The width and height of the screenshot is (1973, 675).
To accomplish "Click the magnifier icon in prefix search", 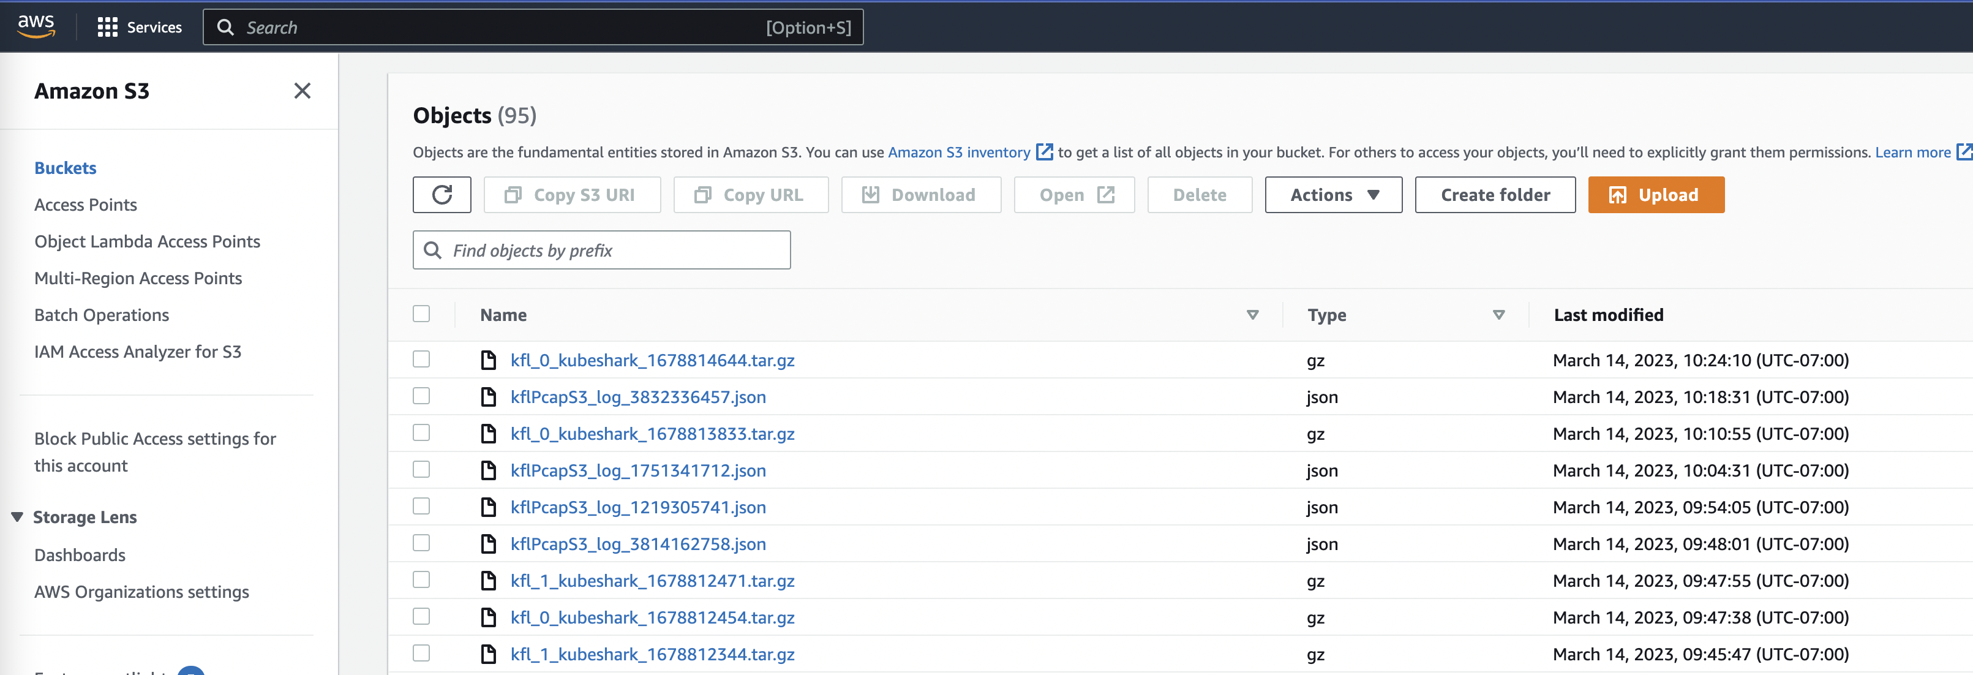I will (433, 251).
